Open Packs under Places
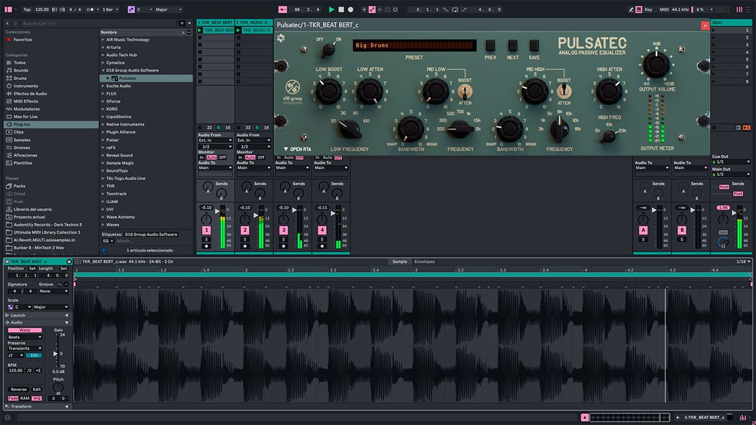756x425 pixels. 20,186
